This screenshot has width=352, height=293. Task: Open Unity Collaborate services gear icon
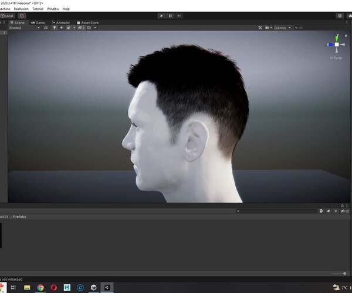tap(340, 16)
